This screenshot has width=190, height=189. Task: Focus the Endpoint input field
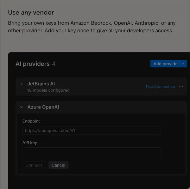tap(92, 131)
